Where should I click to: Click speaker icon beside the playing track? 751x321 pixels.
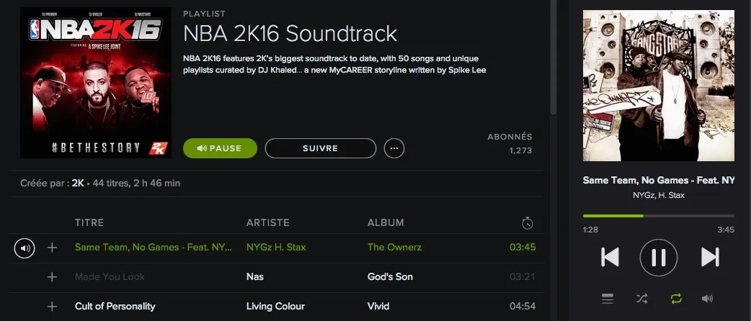click(x=25, y=248)
